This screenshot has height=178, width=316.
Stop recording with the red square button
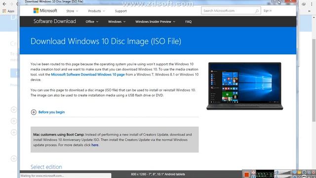tap(246, 175)
